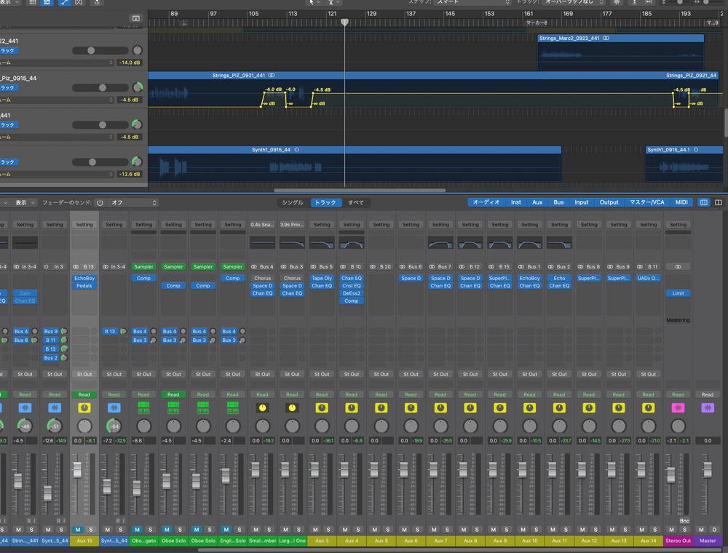This screenshot has width=728, height=553.
Task: Click the Master channel purple icon
Action: click(708, 408)
